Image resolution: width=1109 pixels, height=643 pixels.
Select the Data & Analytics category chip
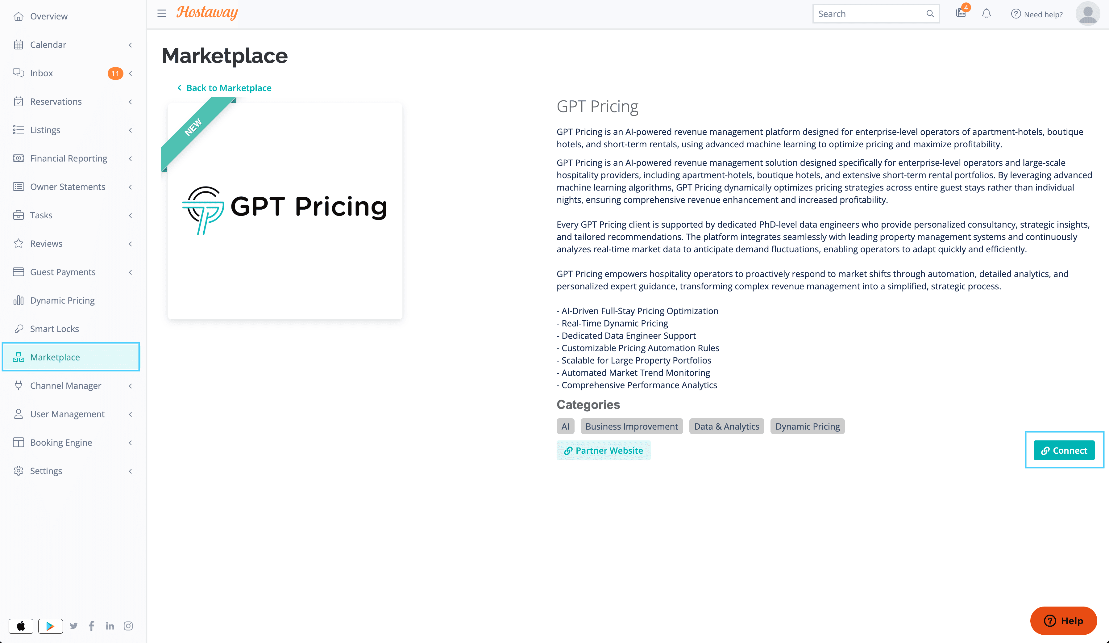(x=726, y=426)
